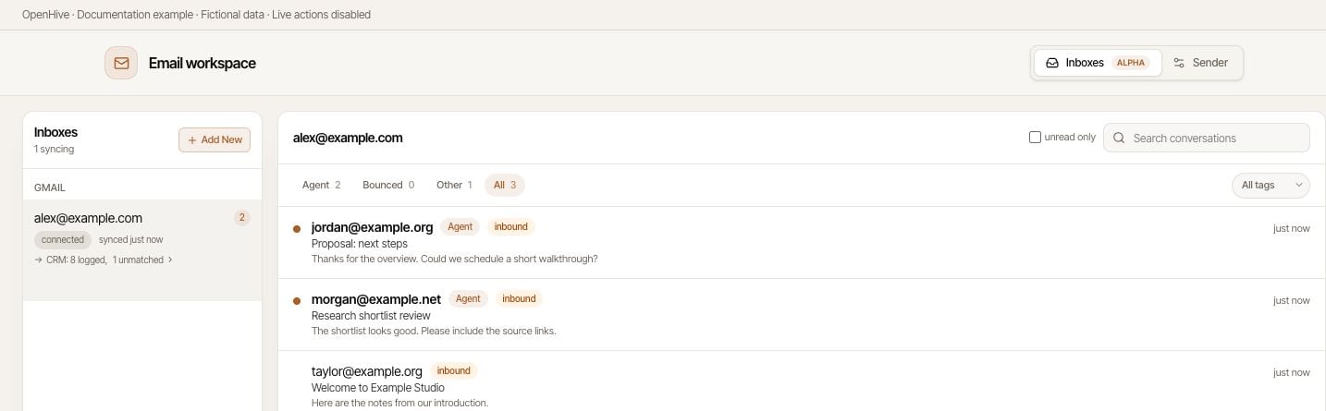Click the sliders icon beside Sender
The width and height of the screenshot is (1326, 411).
[1179, 63]
